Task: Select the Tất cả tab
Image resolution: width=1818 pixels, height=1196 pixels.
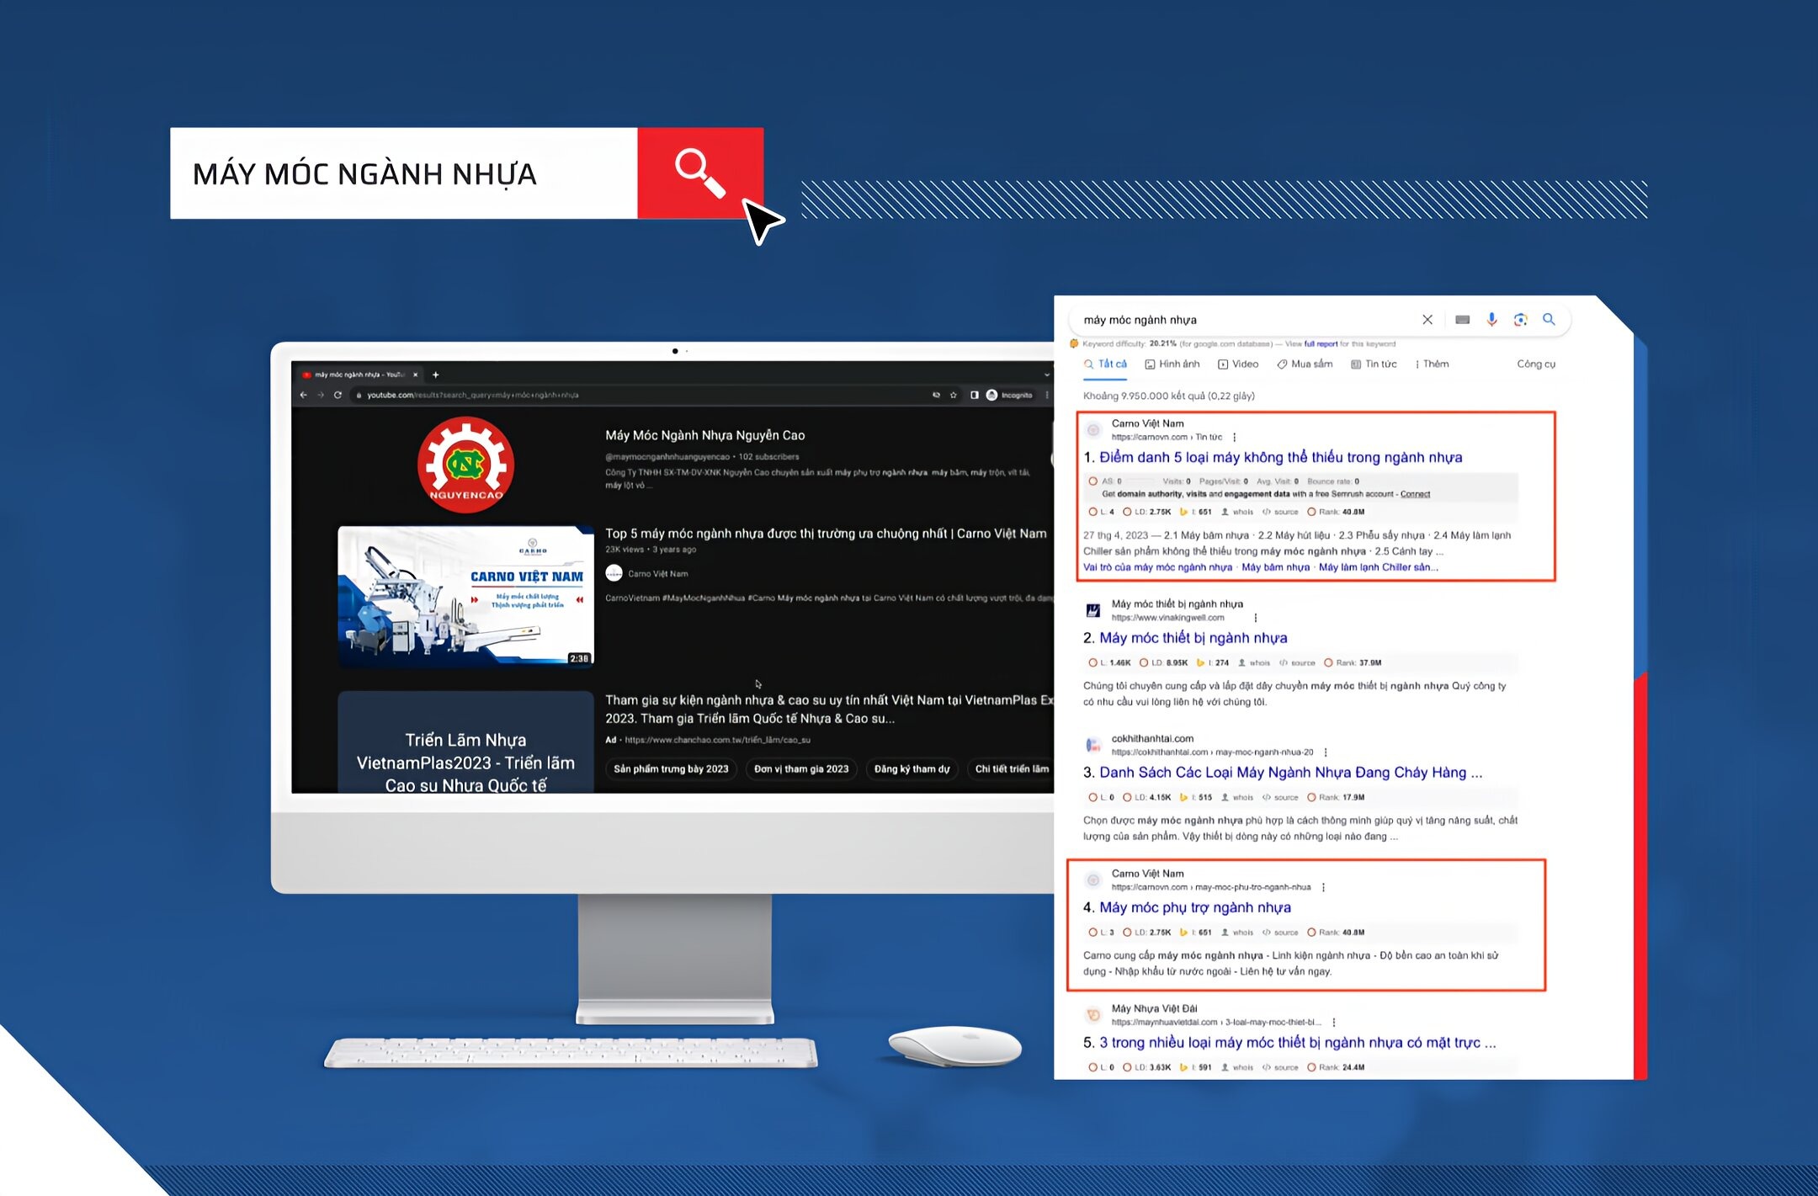Action: point(1105,364)
